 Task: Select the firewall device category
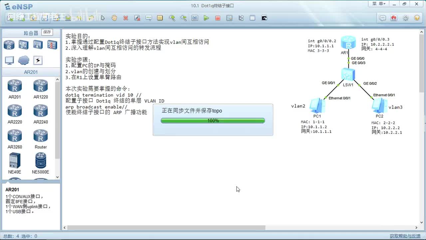tap(52, 45)
